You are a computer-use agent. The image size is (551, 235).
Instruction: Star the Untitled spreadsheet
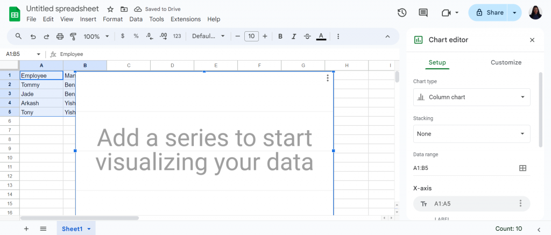[110, 9]
